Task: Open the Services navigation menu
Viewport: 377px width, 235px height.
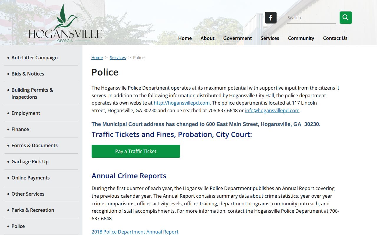Action: pyautogui.click(x=270, y=38)
